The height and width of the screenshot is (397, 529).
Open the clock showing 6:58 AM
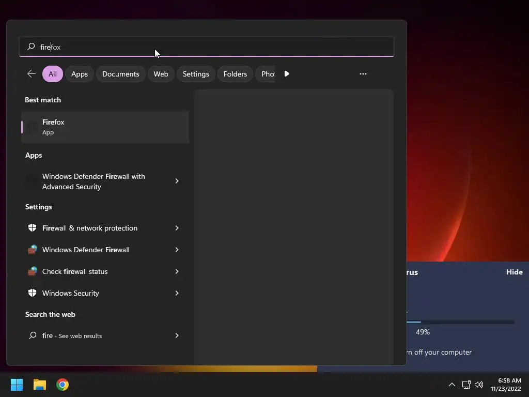pos(506,385)
